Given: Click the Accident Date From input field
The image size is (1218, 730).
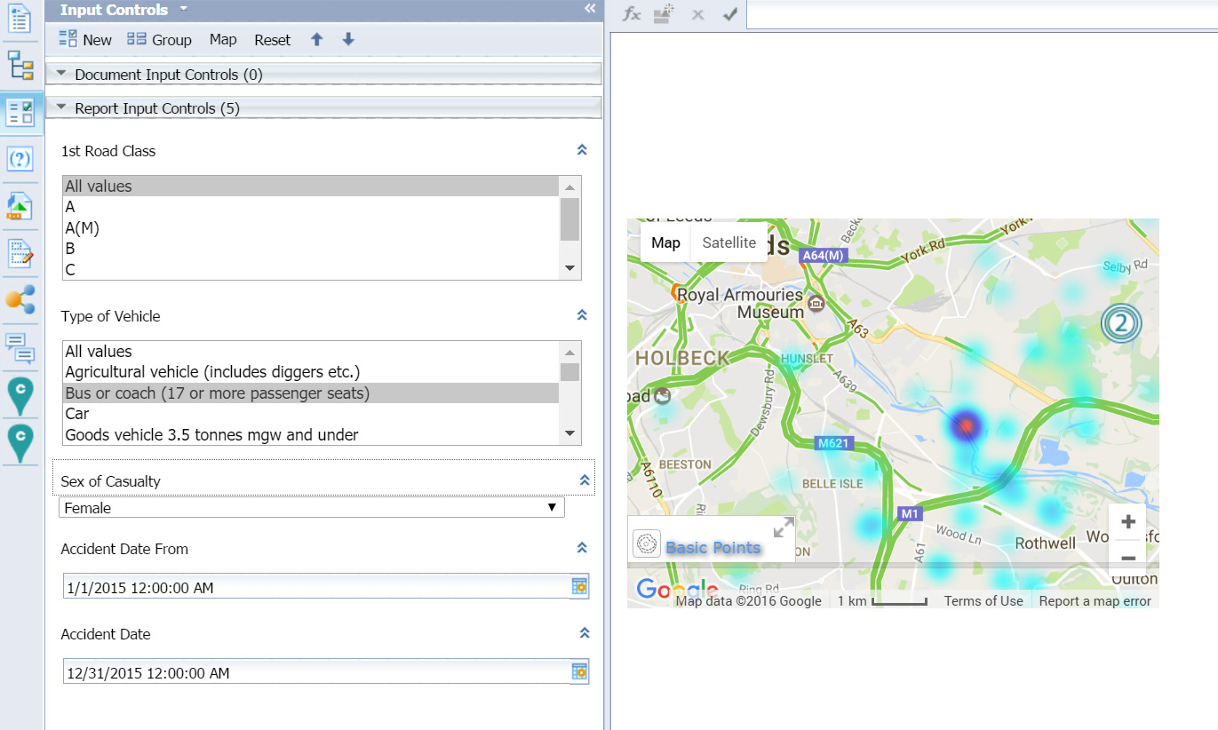Looking at the screenshot, I should click(x=316, y=587).
